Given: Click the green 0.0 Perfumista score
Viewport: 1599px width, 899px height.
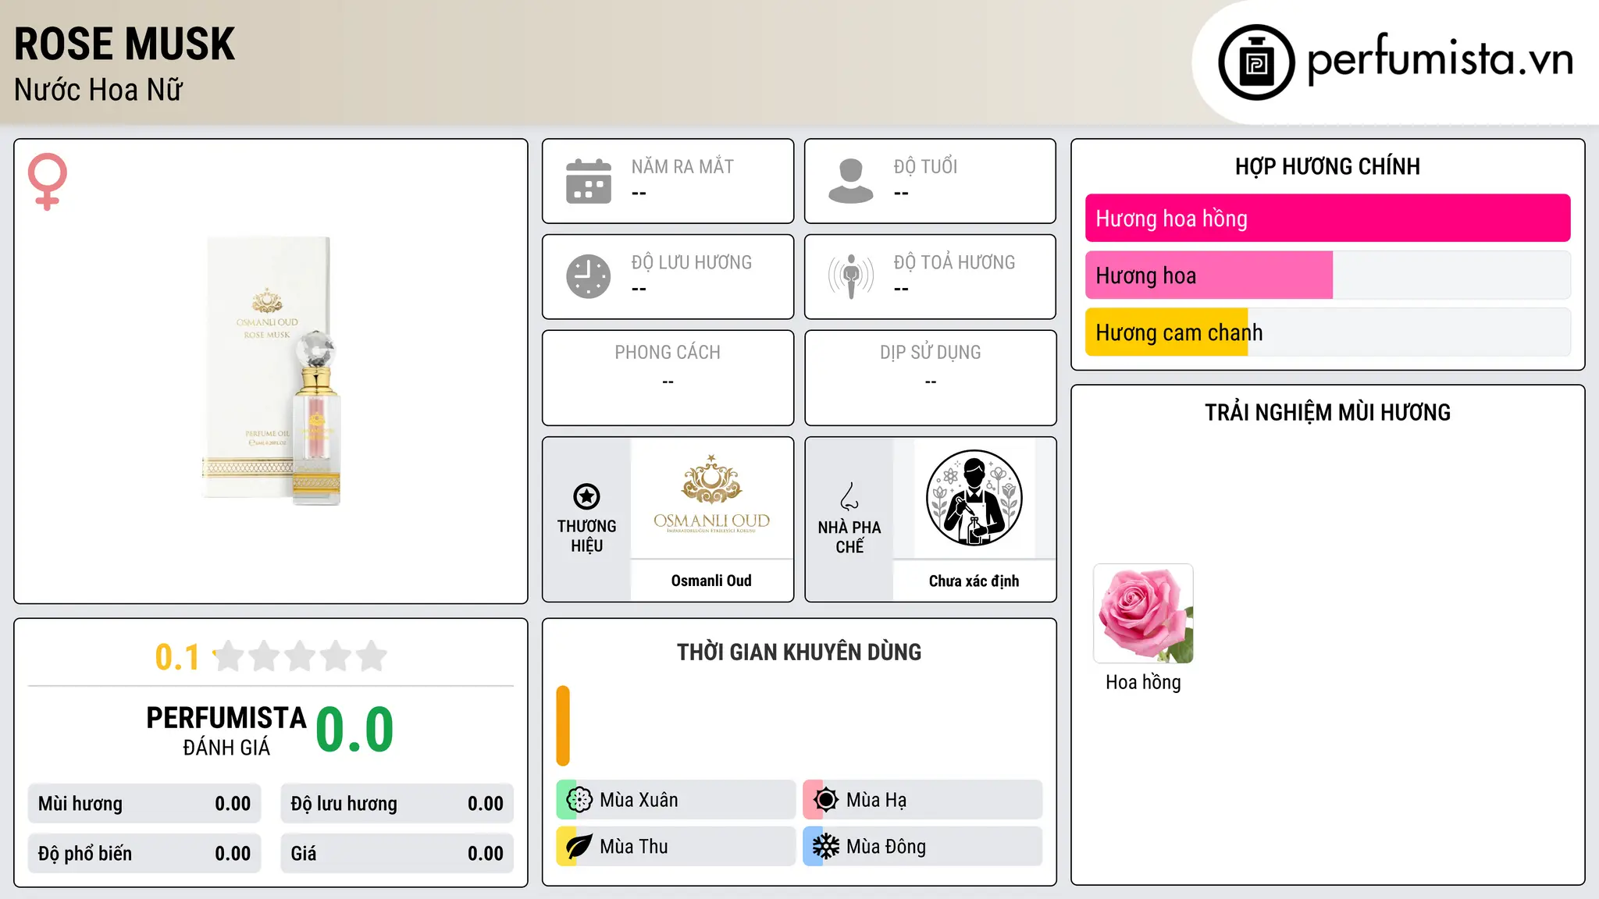Looking at the screenshot, I should point(354,730).
